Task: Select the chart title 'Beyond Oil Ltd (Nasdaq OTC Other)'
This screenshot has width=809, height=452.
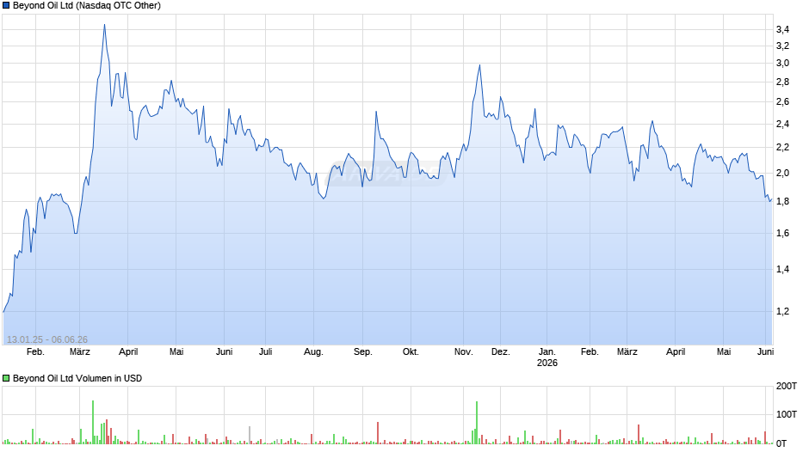Action: point(87,6)
